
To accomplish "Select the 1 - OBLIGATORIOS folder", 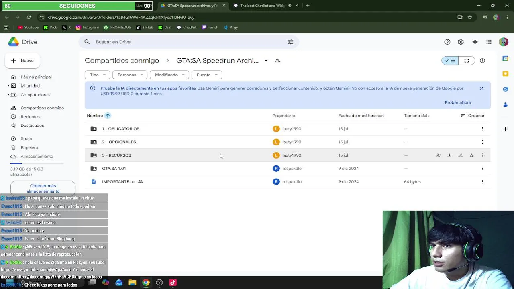I will [288, 129].
